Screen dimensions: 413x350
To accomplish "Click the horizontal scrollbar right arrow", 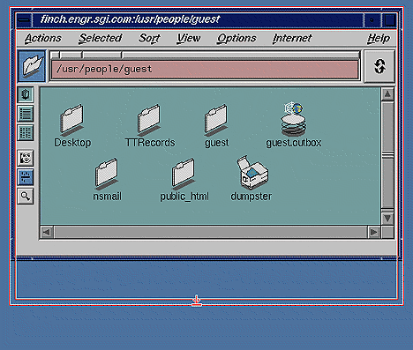I will 374,232.
